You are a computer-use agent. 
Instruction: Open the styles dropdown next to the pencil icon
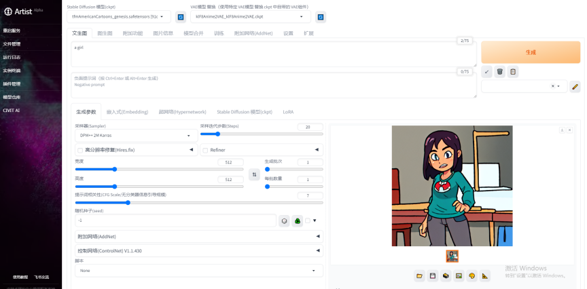pyautogui.click(x=524, y=86)
